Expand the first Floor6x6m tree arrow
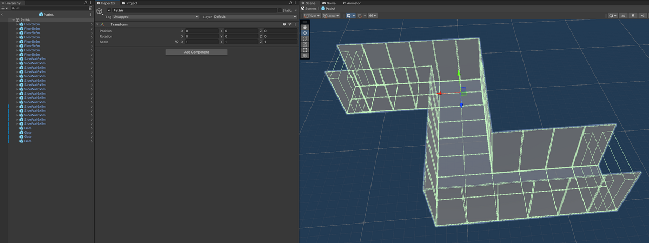Viewport: 649px width, 243px height. point(17,24)
